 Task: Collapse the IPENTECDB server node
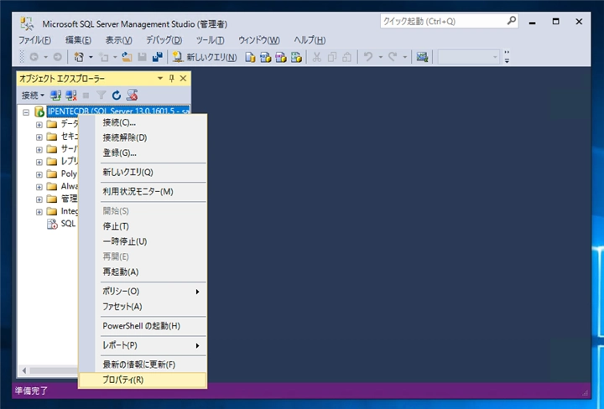(x=26, y=112)
